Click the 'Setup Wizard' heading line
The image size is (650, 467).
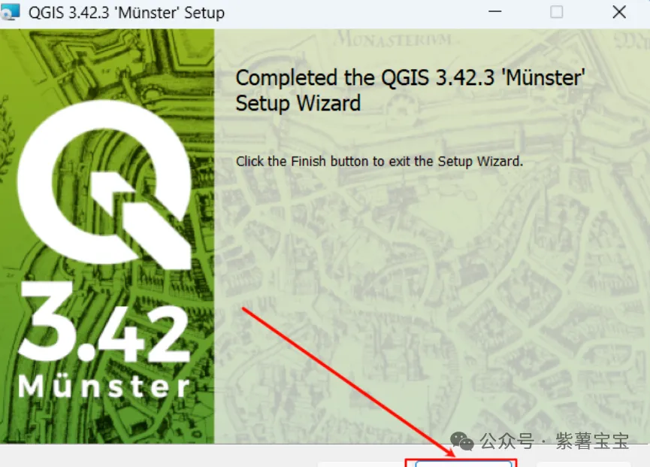click(298, 103)
